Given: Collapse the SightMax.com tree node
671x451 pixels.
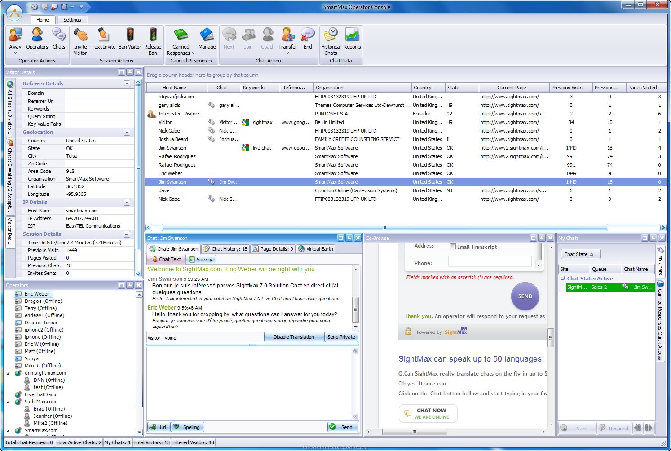Looking at the screenshot, I should coord(8,402).
